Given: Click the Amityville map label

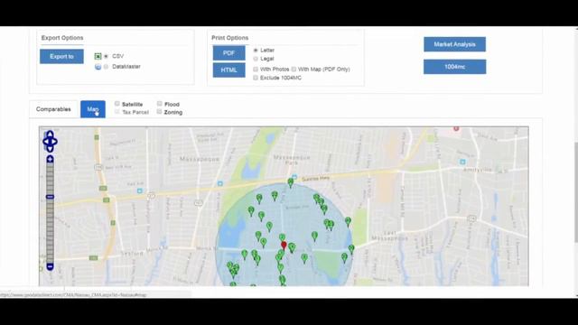Looking at the screenshot, I should coord(477,170).
